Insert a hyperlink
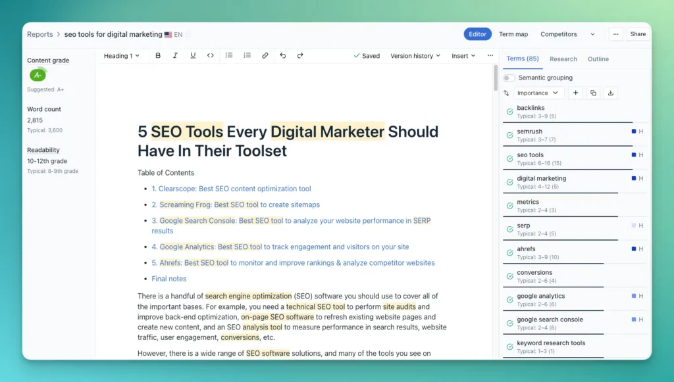674x382 pixels. (265, 55)
